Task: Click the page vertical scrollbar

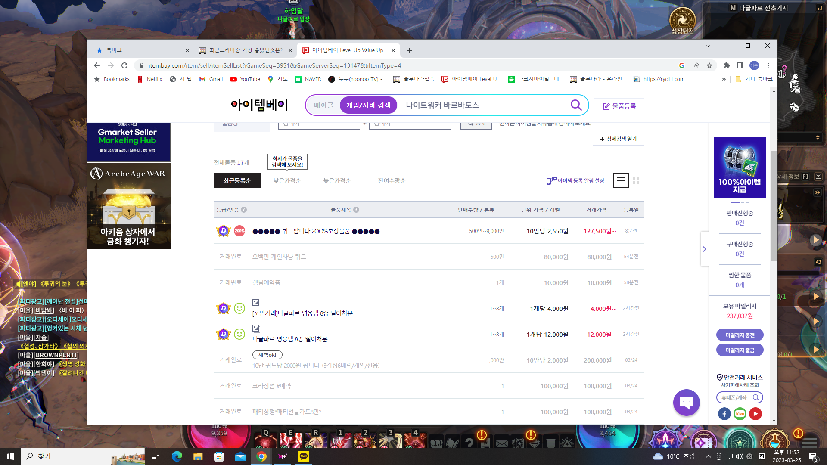Action: [774, 206]
